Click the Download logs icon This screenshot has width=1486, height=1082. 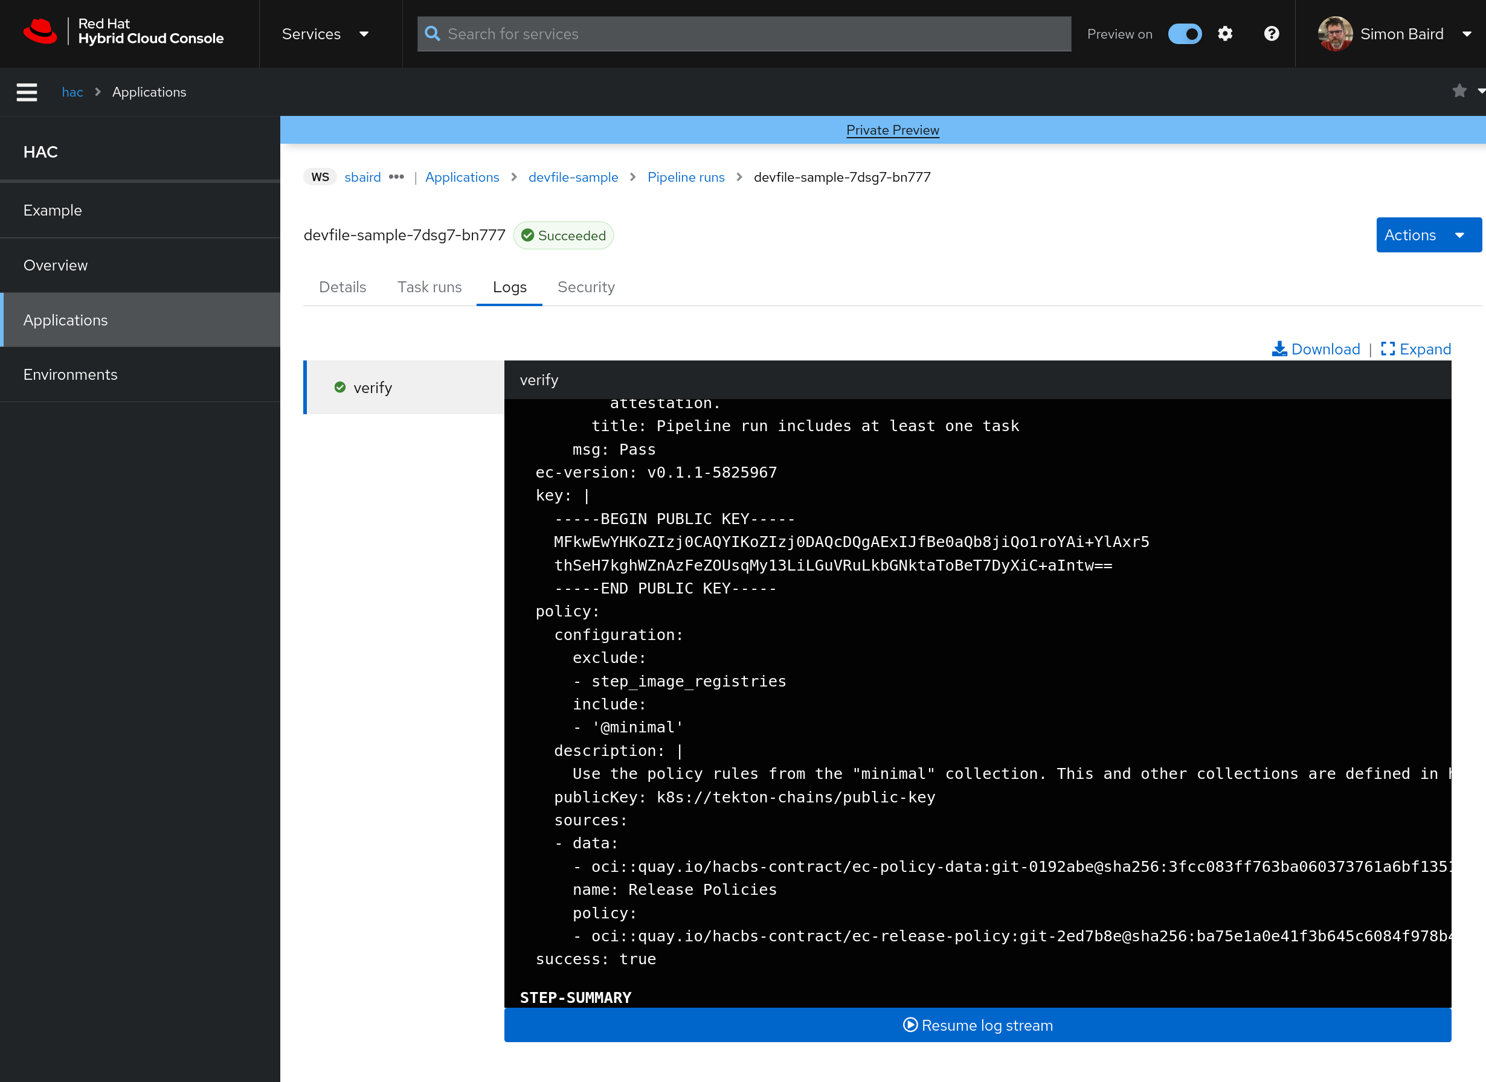[1278, 349]
